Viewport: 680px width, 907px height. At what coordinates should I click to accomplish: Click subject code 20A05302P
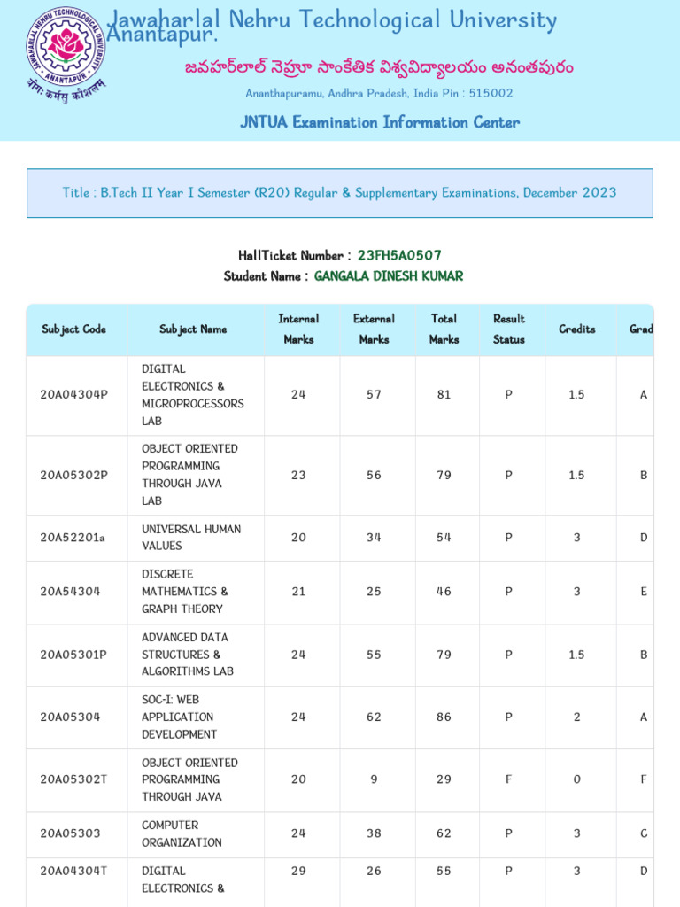point(74,475)
